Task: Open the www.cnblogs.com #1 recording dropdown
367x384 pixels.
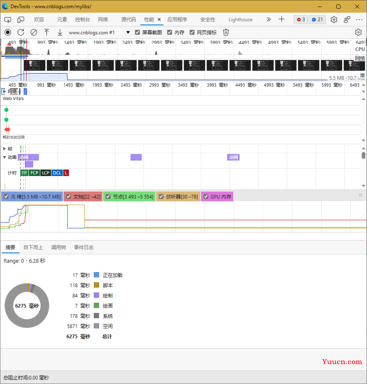Action: [x=99, y=32]
